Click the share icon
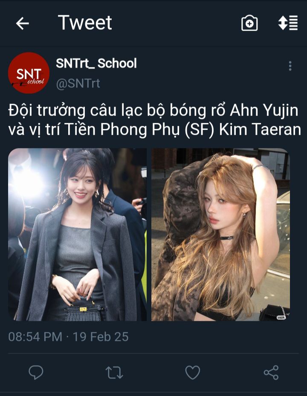 (x=271, y=372)
